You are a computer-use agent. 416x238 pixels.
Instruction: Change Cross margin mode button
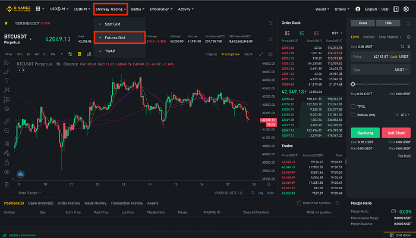[x=363, y=23]
